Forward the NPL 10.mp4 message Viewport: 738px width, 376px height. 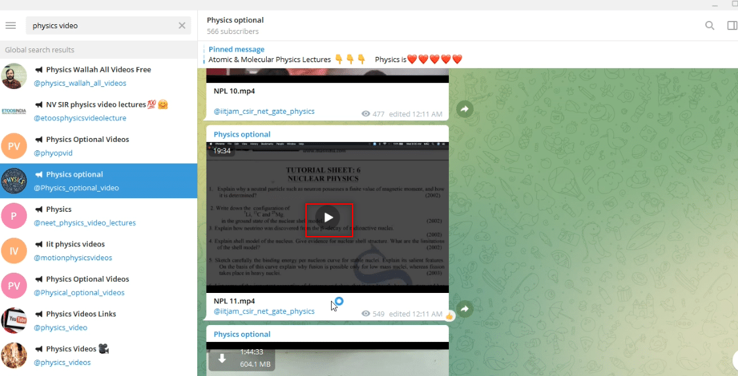pyautogui.click(x=465, y=109)
